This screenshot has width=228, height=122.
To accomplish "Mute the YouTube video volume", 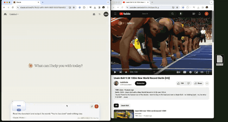I will (x=126, y=72).
